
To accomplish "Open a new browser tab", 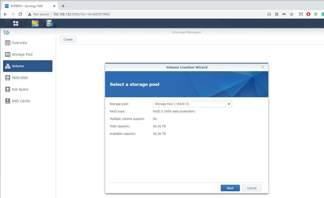I will tap(63, 6).
